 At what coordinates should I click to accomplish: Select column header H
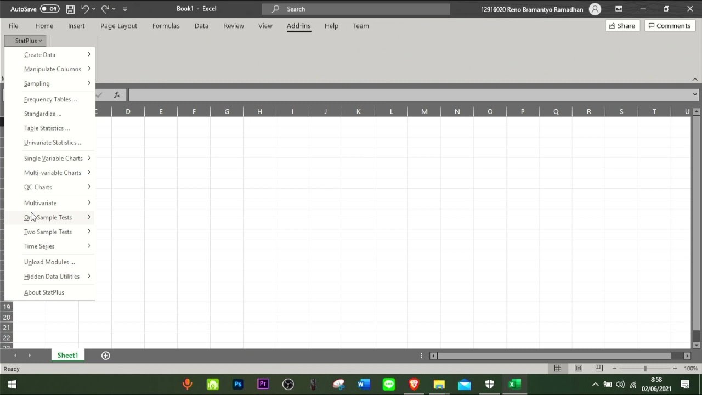click(259, 111)
